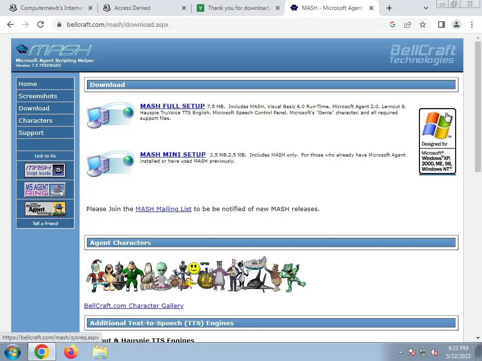This screenshot has height=361, width=482.
Task: Click the BellCraft Technologies logo
Action: (x=423, y=55)
